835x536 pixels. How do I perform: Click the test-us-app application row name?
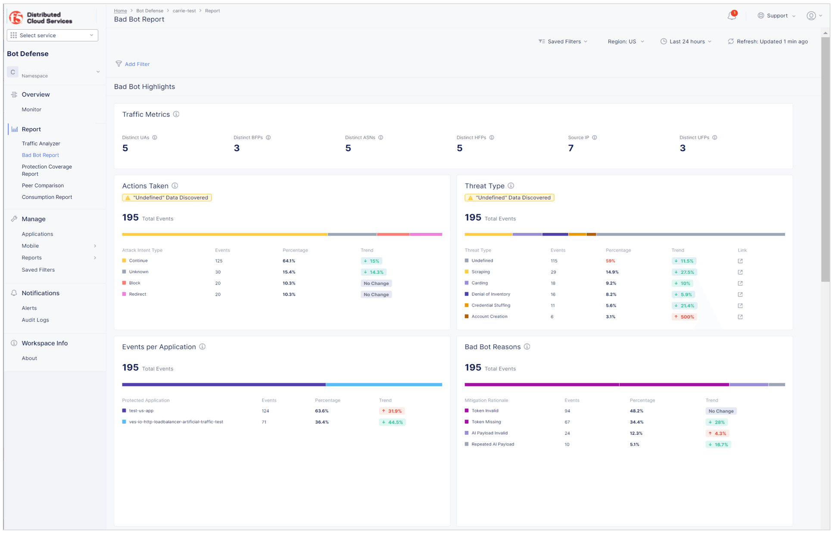pos(141,411)
